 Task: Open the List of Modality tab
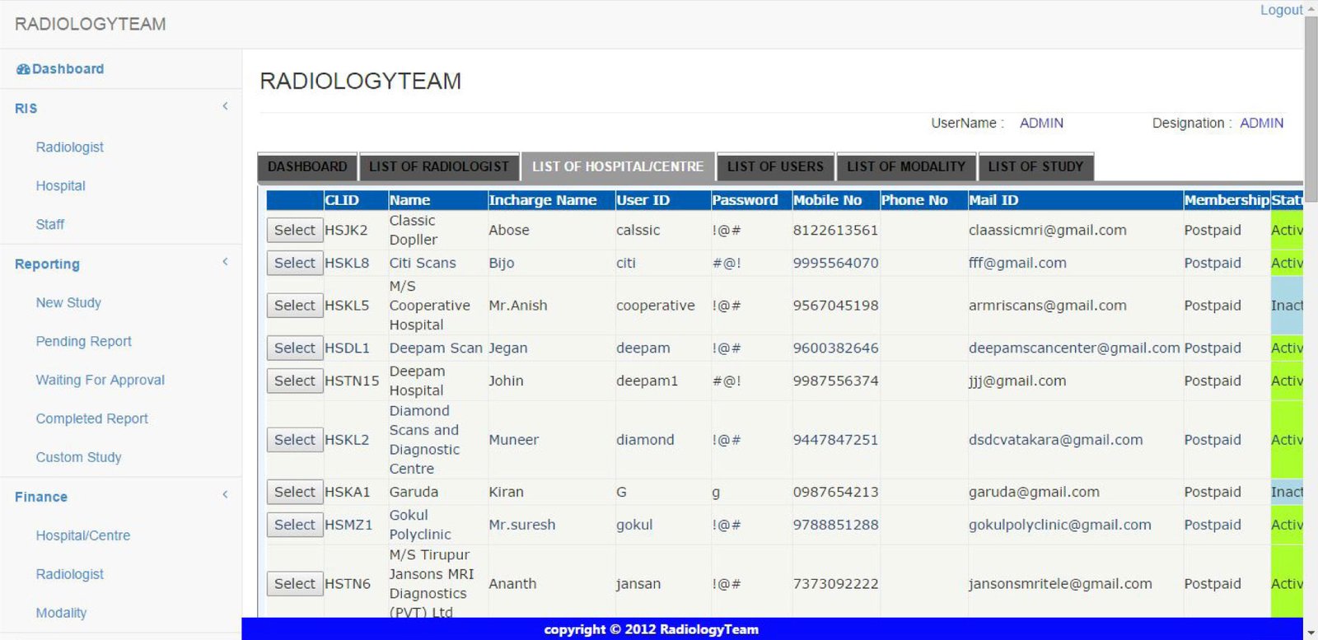point(905,166)
